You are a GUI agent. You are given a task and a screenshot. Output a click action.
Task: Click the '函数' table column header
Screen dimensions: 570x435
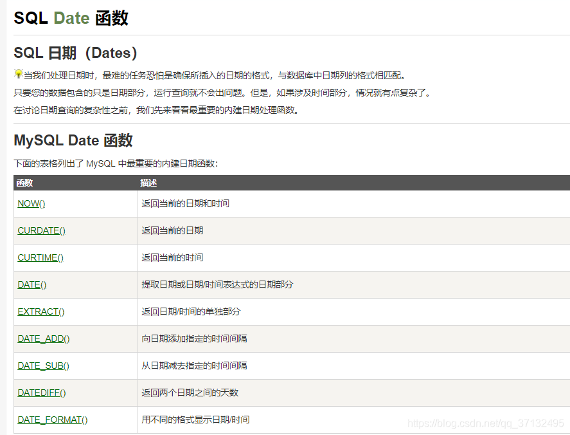click(x=24, y=183)
